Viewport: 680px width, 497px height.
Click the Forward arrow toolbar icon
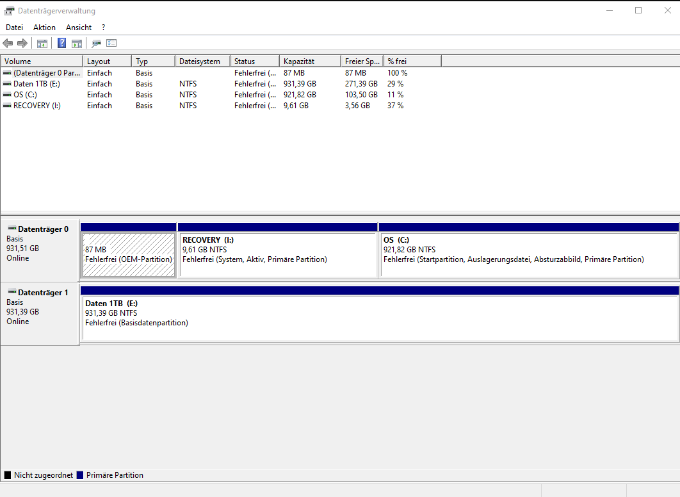tap(22, 44)
